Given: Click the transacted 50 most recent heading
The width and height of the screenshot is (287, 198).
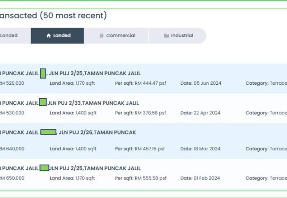Looking at the screenshot, I should pyautogui.click(x=53, y=15).
